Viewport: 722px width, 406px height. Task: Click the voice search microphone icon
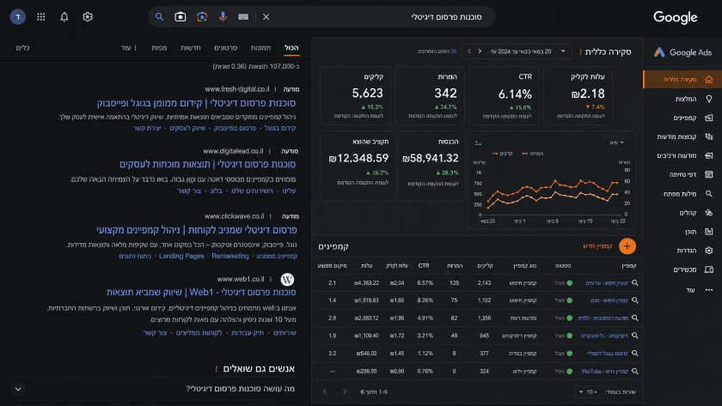[x=223, y=16]
